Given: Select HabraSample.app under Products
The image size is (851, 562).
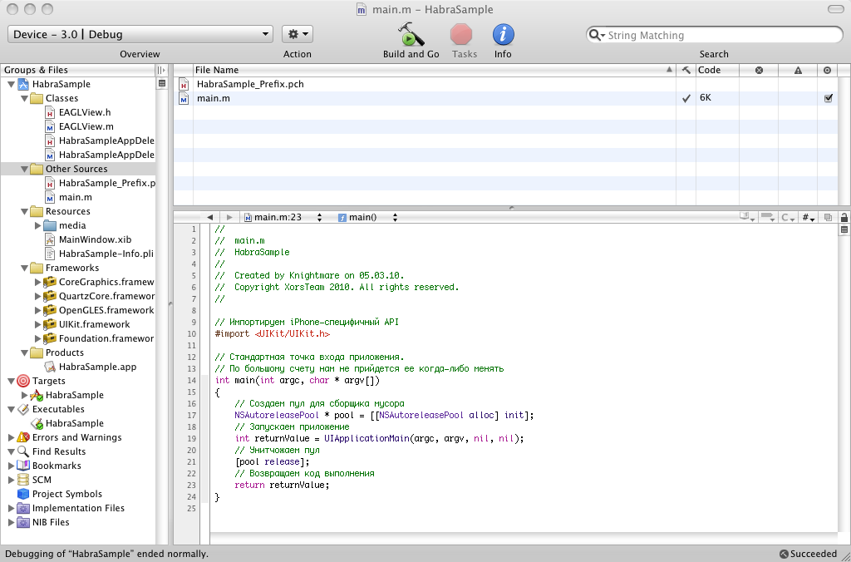Looking at the screenshot, I should pyautogui.click(x=98, y=367).
